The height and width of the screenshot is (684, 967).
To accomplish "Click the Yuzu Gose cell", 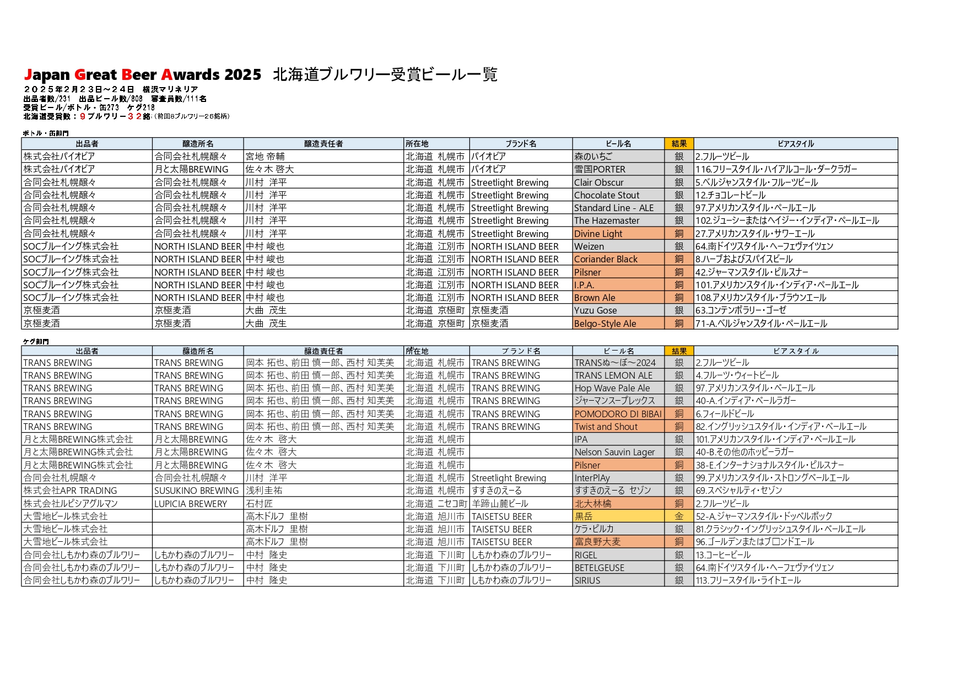I will click(618, 310).
